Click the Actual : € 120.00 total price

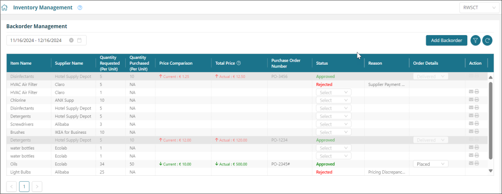point(231,140)
